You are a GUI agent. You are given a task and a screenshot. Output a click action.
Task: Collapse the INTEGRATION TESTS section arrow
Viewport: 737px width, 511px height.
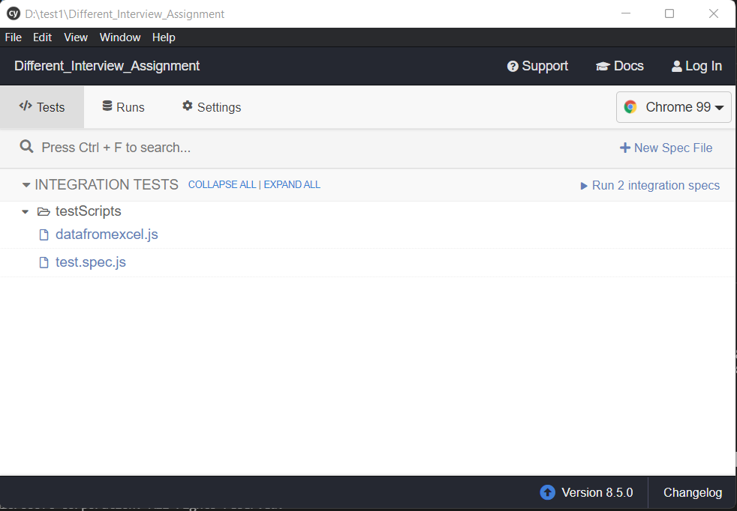pos(26,185)
